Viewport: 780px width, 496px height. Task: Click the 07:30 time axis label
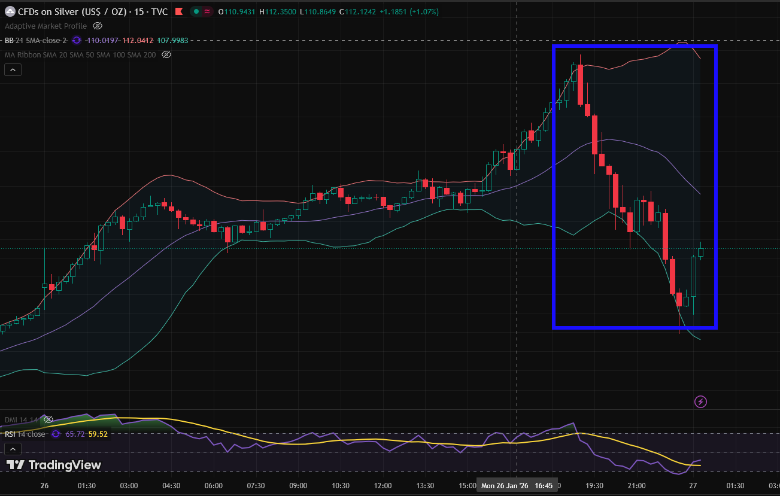256,485
